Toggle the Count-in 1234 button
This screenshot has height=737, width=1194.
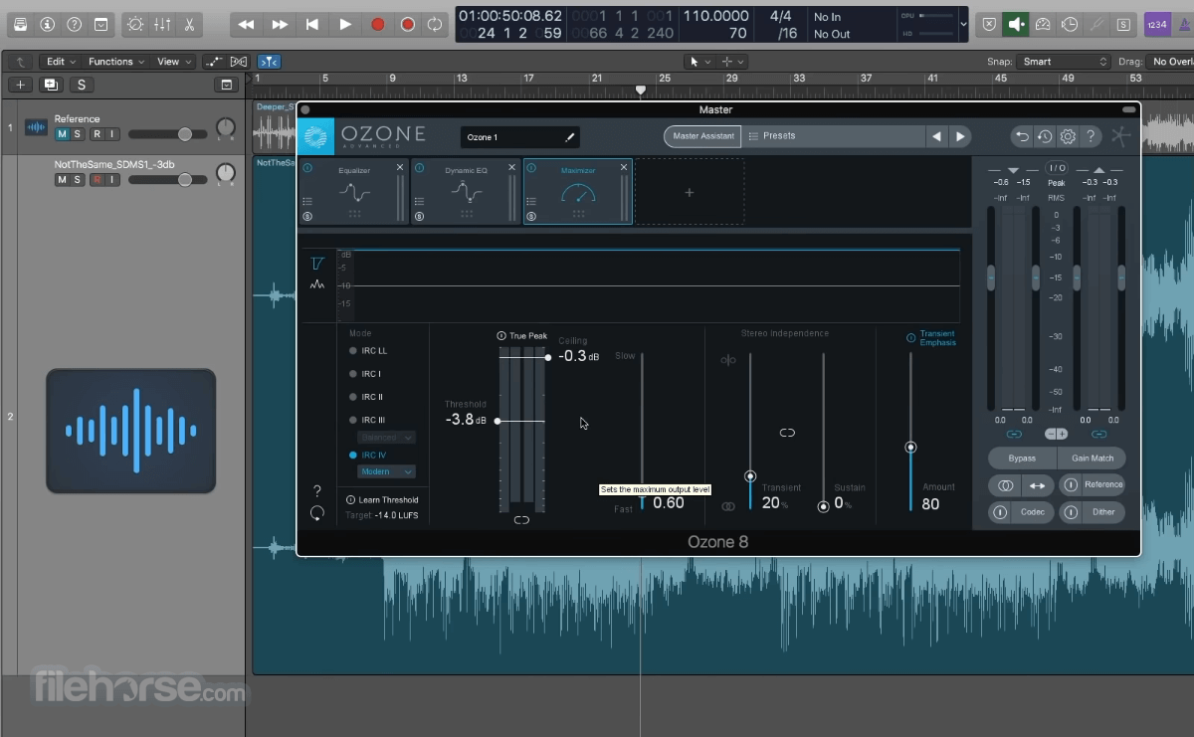point(1157,24)
